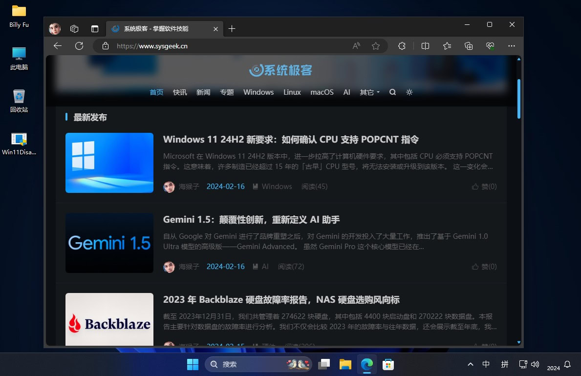Open the volume speaker tray icon
This screenshot has width=581, height=376.
point(535,364)
